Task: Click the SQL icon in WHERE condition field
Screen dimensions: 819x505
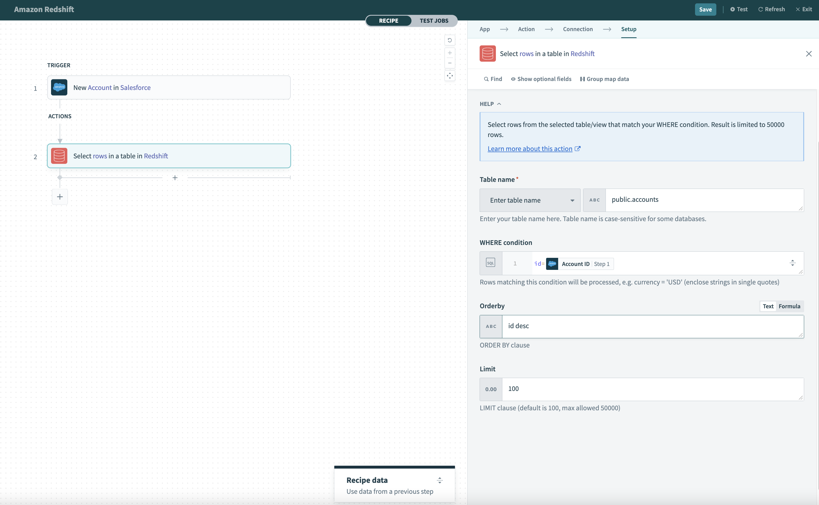Action: tap(490, 263)
